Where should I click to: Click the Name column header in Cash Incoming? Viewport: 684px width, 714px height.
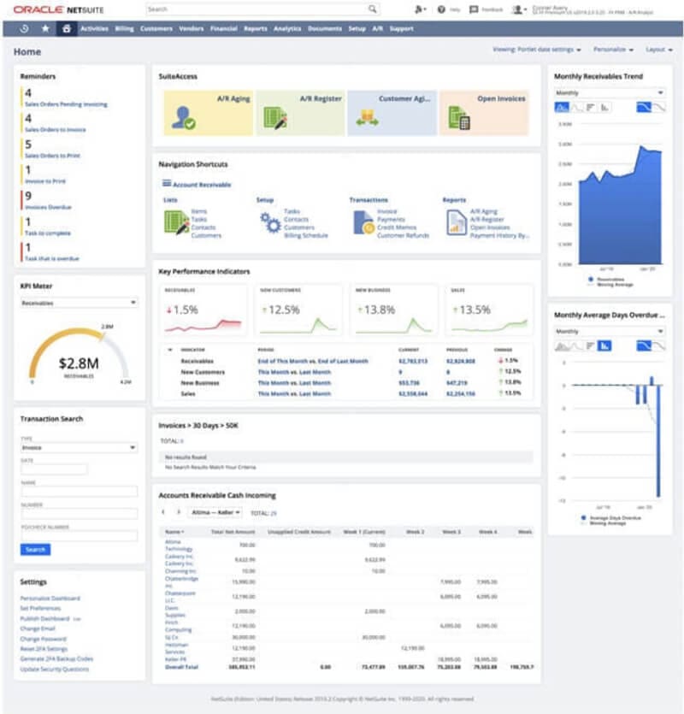coord(174,532)
